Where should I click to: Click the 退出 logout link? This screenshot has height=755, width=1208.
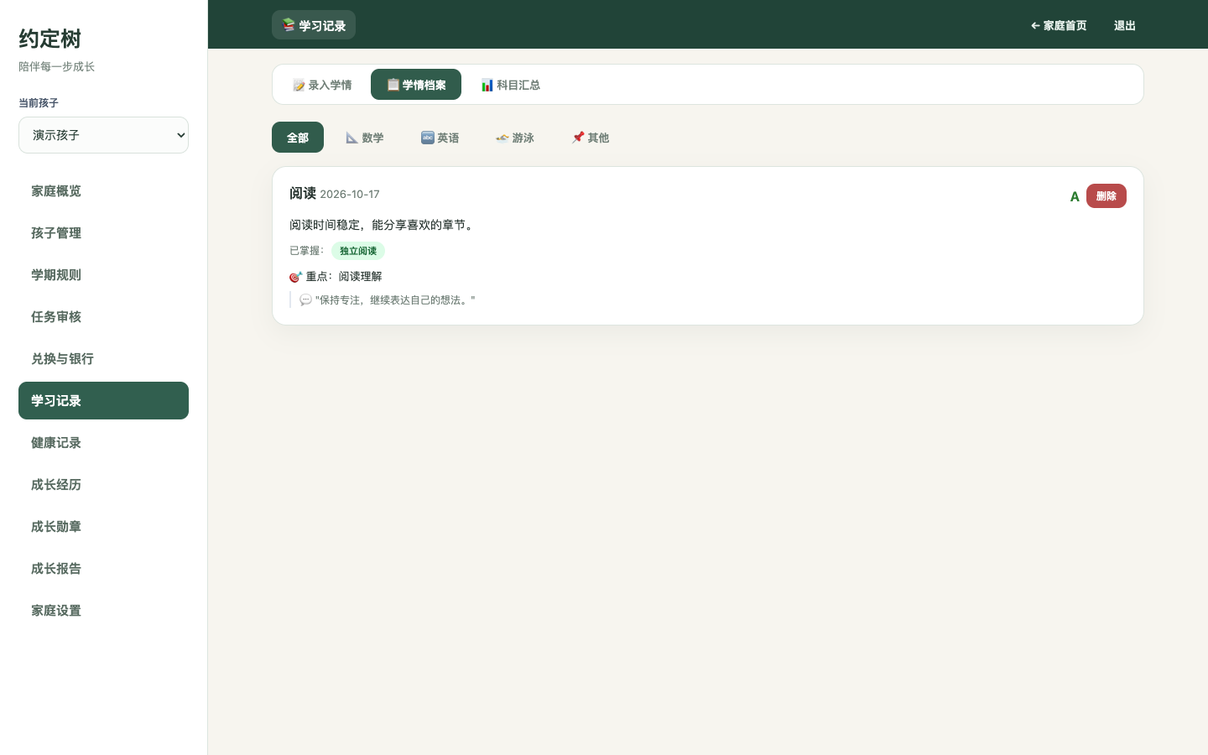(x=1124, y=25)
